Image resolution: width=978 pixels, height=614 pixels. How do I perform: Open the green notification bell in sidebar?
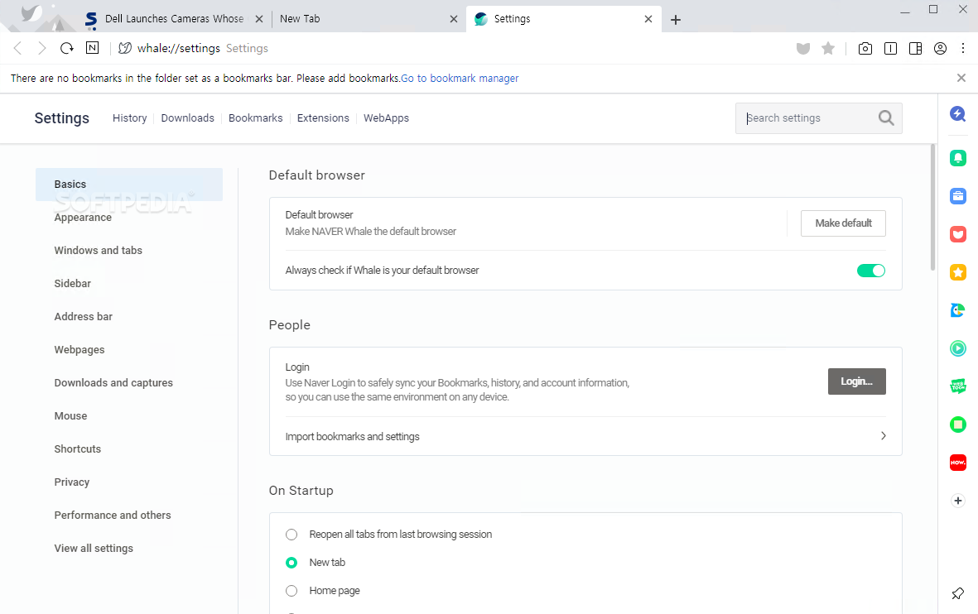tap(958, 158)
